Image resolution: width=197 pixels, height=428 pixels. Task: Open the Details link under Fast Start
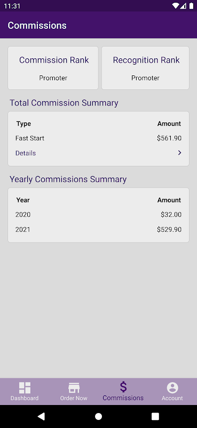click(x=26, y=153)
